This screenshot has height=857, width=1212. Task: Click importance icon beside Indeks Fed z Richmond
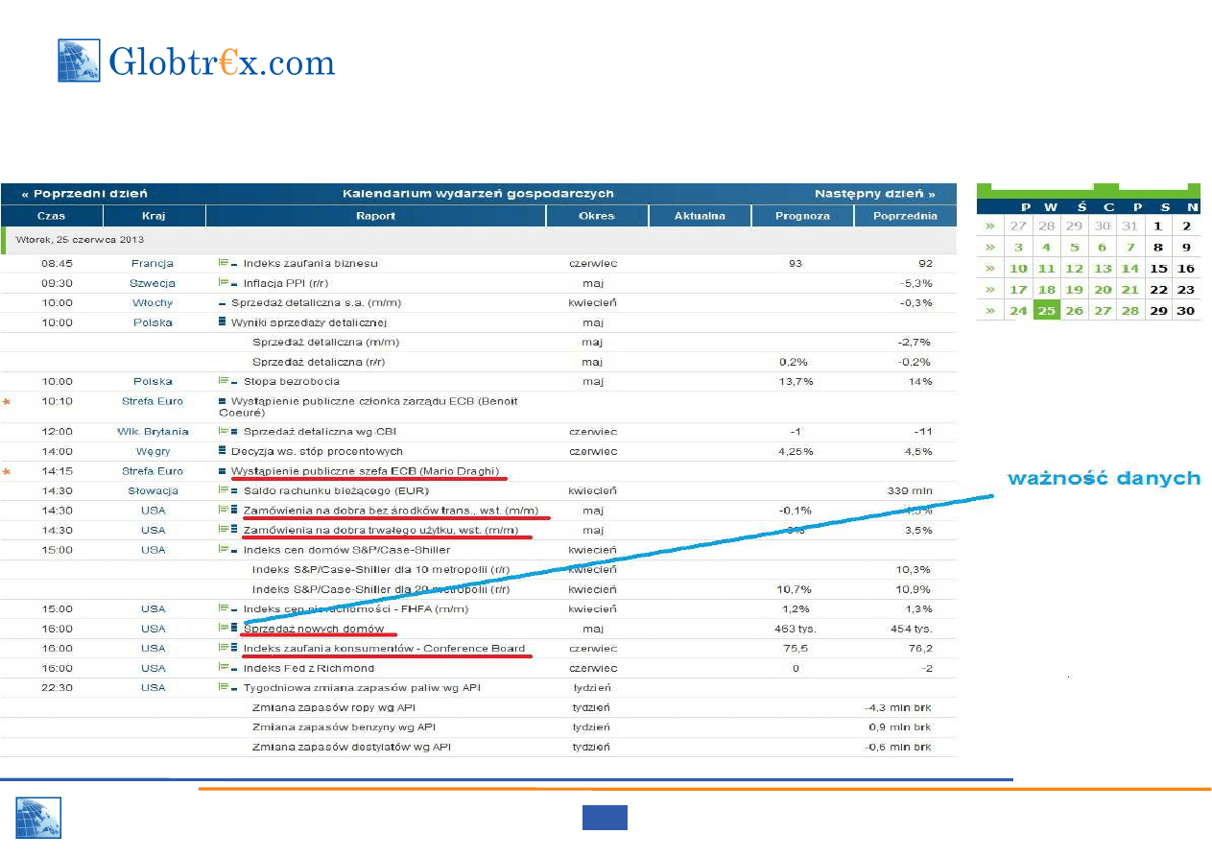pos(226,668)
